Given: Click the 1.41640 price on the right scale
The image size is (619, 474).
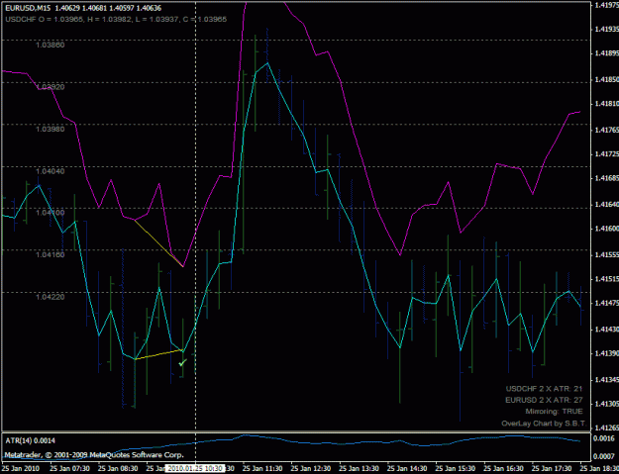Looking at the screenshot, I should click(606, 204).
